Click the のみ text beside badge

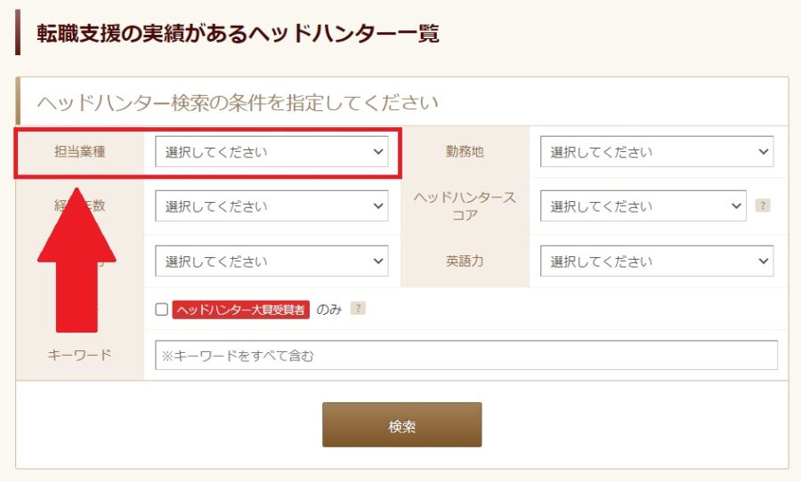[x=329, y=309]
